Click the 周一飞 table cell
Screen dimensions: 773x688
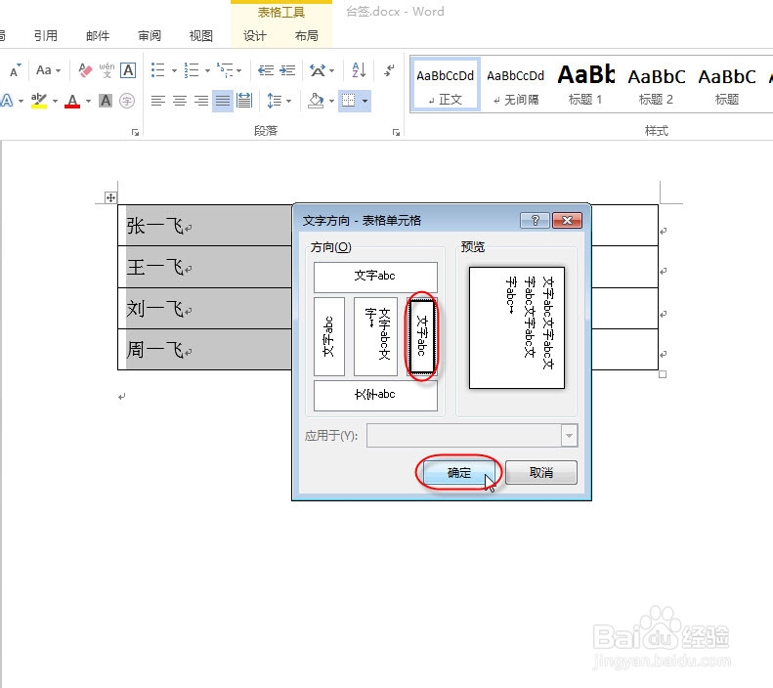[205, 350]
